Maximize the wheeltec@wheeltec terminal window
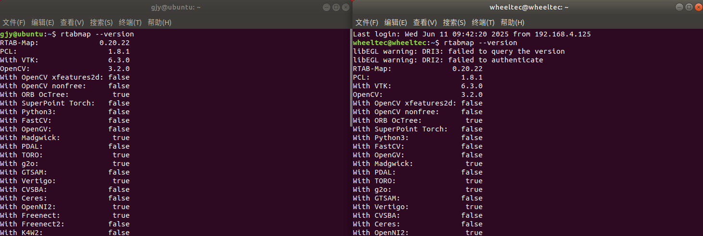This screenshot has height=236, width=703. point(689,7)
